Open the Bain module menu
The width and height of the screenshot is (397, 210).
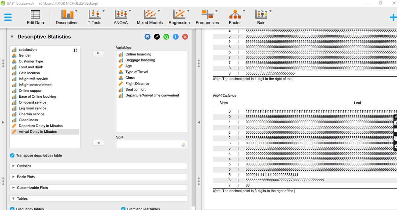[261, 17]
